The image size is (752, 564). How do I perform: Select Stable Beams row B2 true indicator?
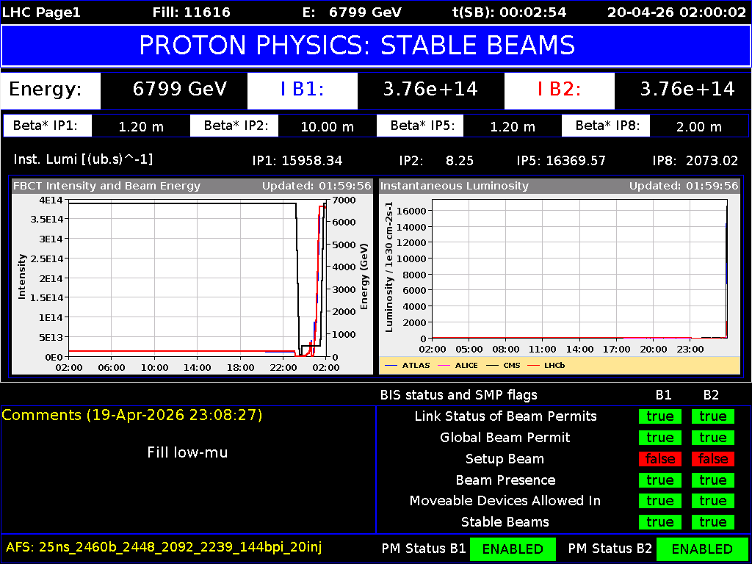click(712, 522)
